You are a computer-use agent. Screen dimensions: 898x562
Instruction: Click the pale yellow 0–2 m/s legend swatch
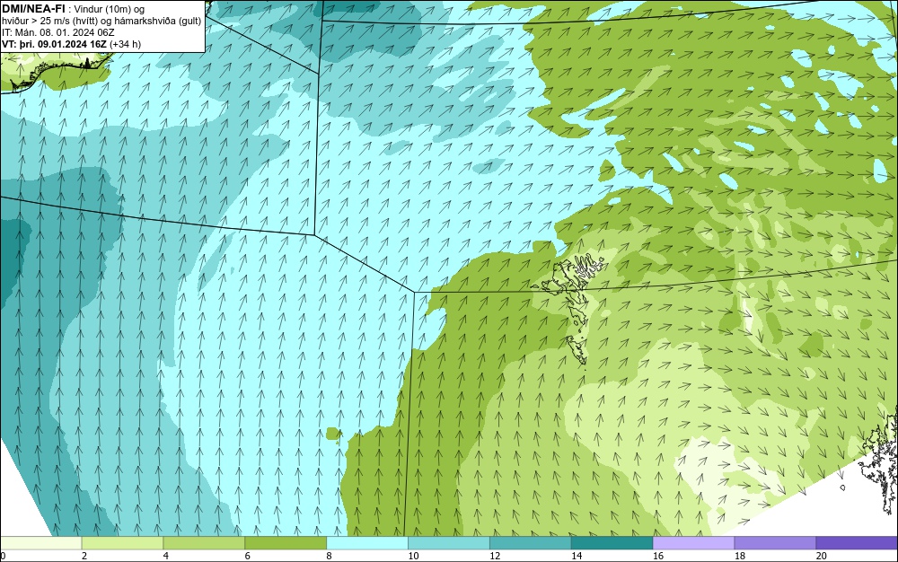click(x=41, y=543)
